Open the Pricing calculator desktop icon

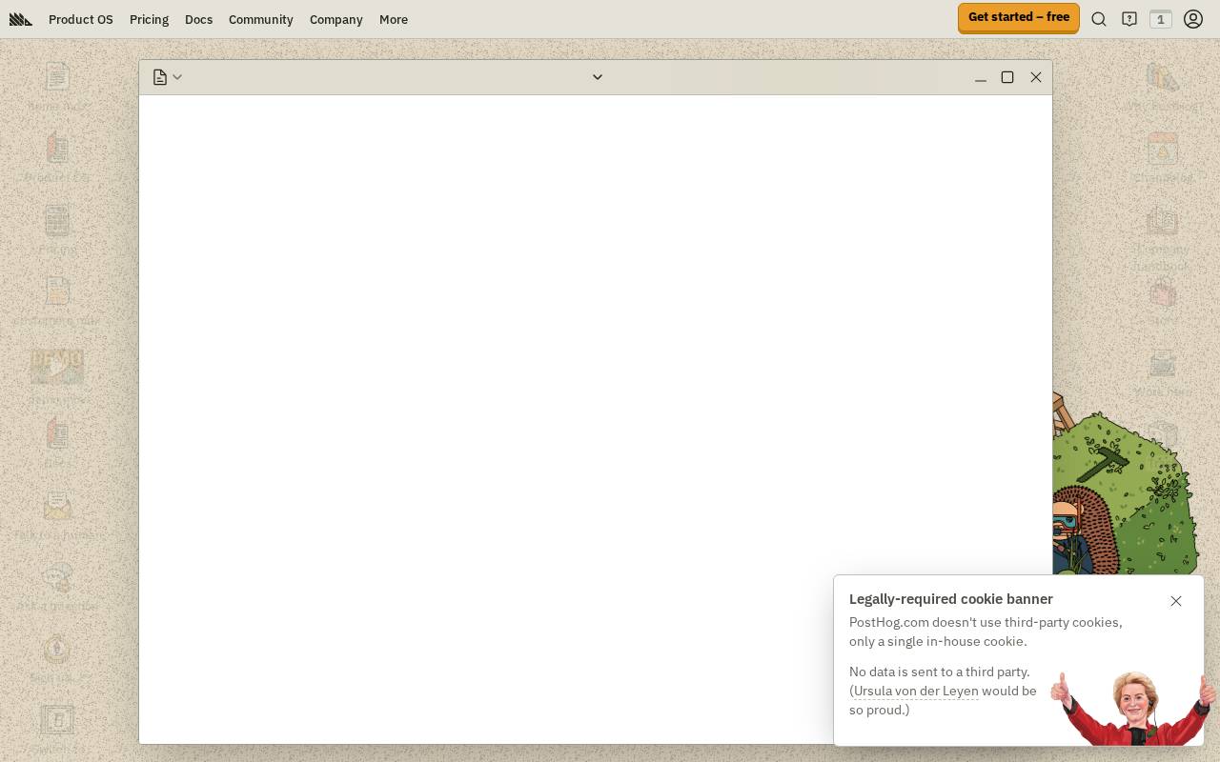pyautogui.click(x=57, y=230)
